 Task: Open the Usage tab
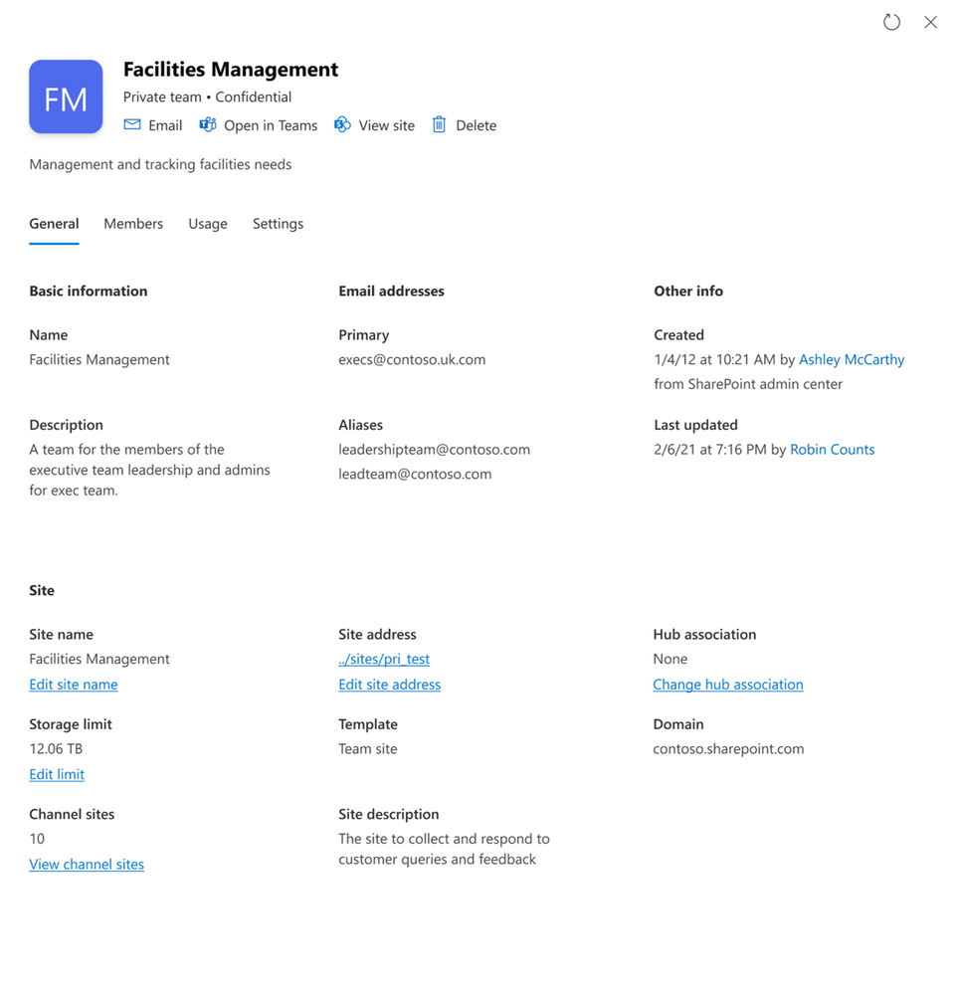tap(208, 224)
